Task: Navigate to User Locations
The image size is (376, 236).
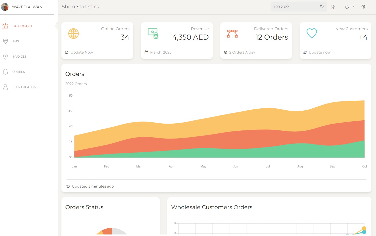Action: (x=25, y=87)
